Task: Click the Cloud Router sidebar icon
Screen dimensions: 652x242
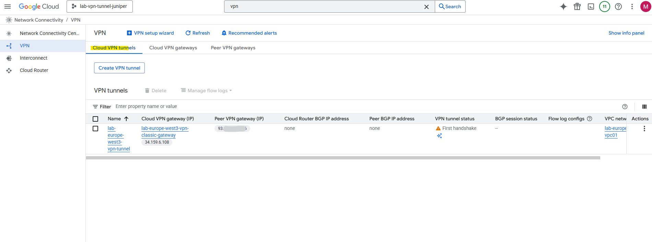Action: point(9,71)
